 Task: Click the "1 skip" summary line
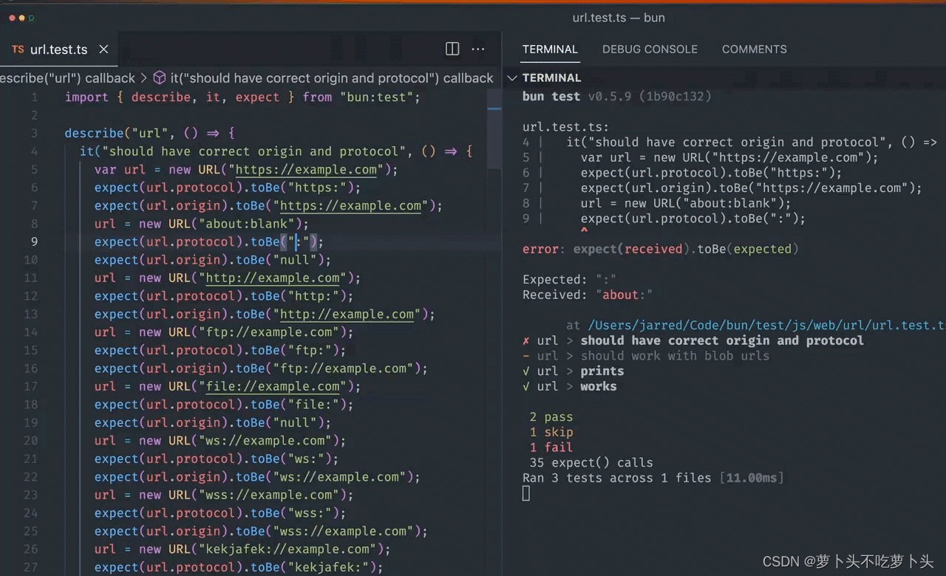pyautogui.click(x=551, y=432)
